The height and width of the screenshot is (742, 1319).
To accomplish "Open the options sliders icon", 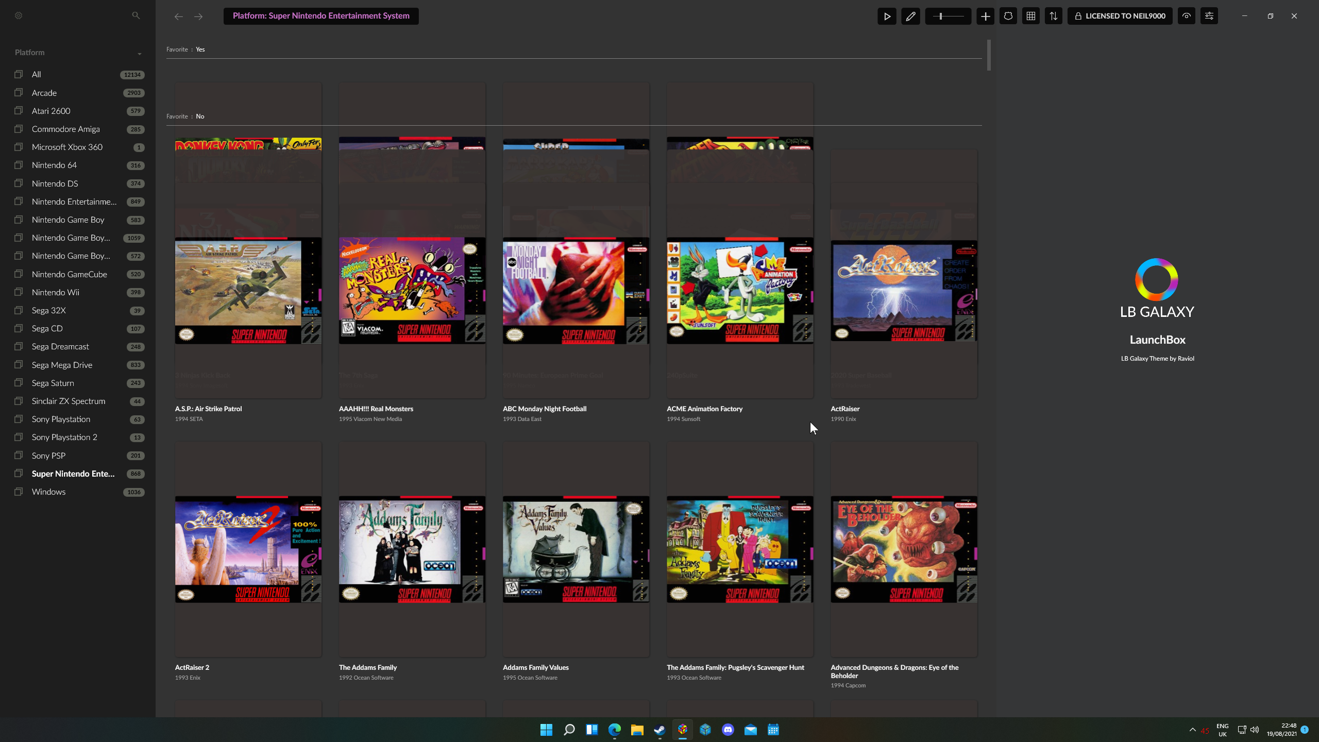I will pyautogui.click(x=1209, y=16).
